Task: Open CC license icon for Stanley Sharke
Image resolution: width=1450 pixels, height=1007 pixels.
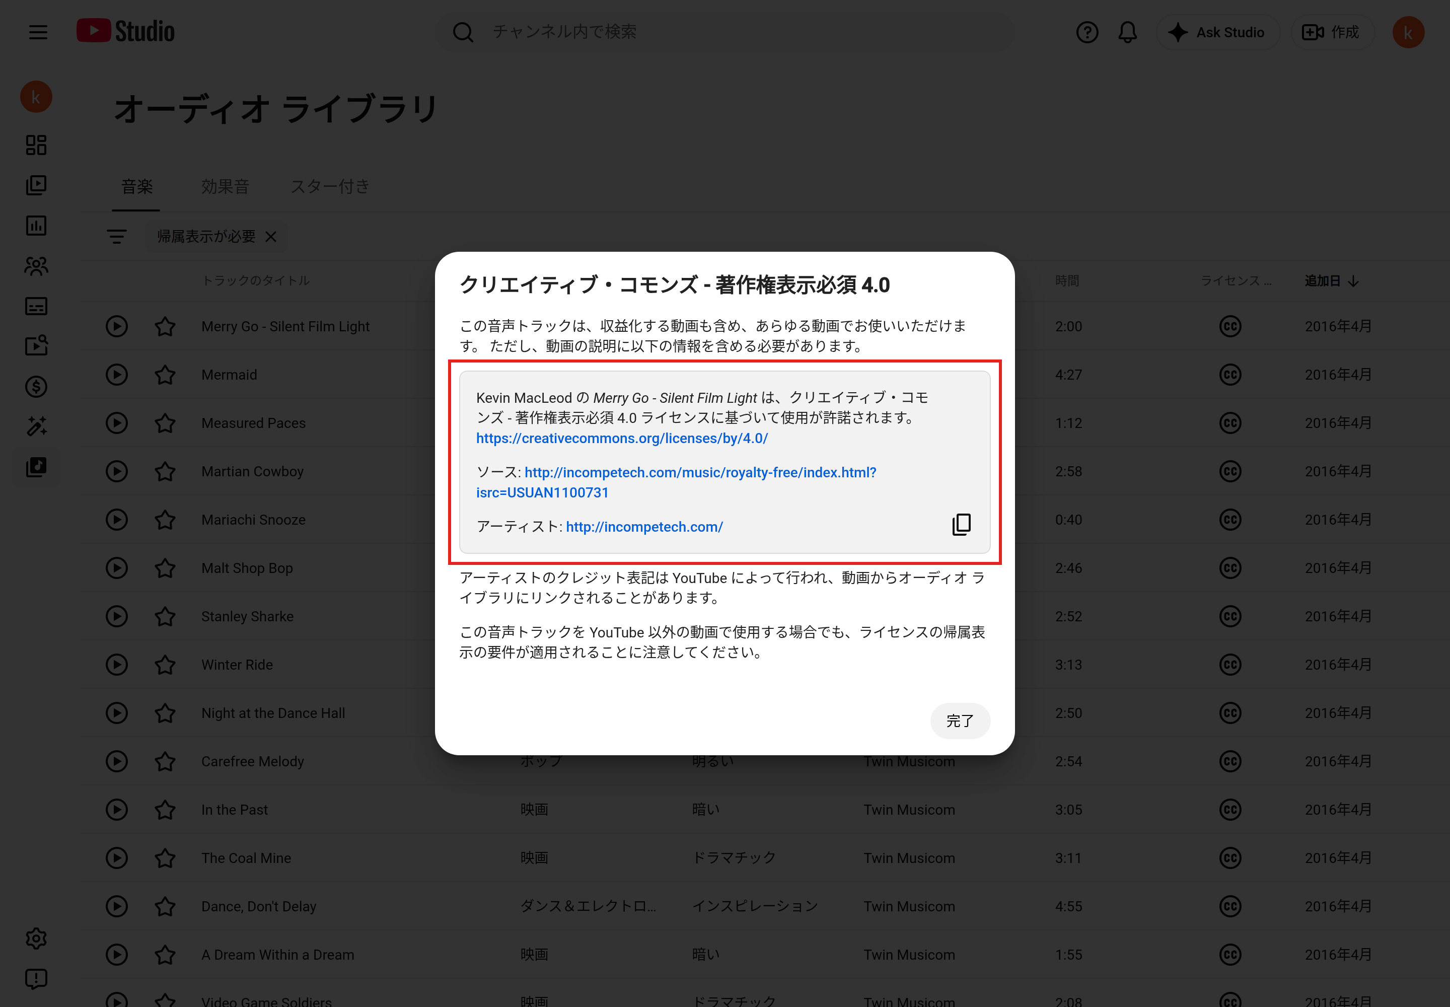Action: click(1230, 616)
